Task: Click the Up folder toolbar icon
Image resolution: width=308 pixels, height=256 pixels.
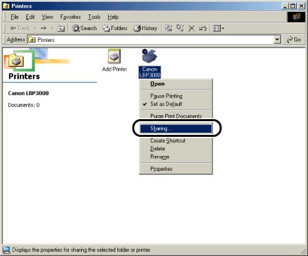Action: point(61,28)
